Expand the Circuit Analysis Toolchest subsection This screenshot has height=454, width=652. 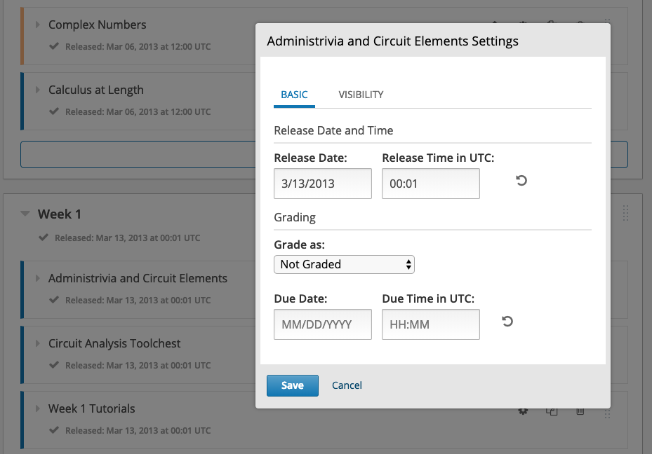(x=38, y=343)
